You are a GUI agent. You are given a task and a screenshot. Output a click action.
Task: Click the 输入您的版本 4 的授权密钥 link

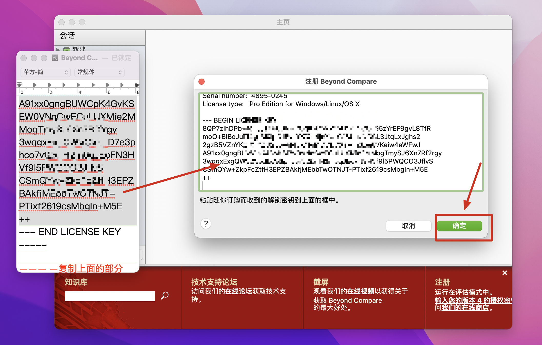click(x=473, y=300)
